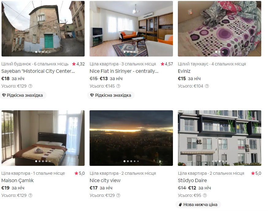The image size is (268, 211).
Task: Click the help icon beside Усього: €104
Action: coord(207,86)
